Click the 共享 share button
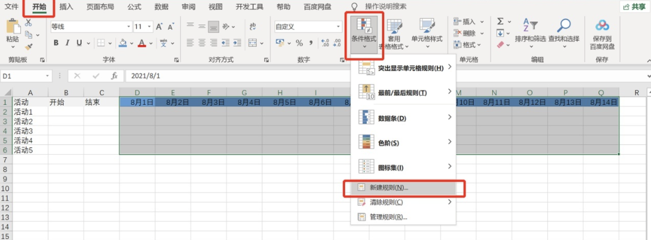The image size is (651, 240). pos(634,7)
